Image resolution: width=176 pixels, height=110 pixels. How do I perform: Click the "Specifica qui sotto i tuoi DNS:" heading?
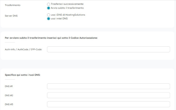23,75
